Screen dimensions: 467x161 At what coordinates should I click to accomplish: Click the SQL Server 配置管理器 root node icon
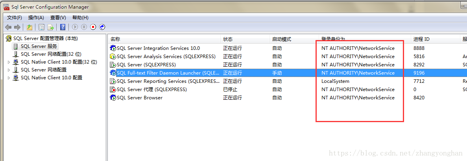click(9, 38)
